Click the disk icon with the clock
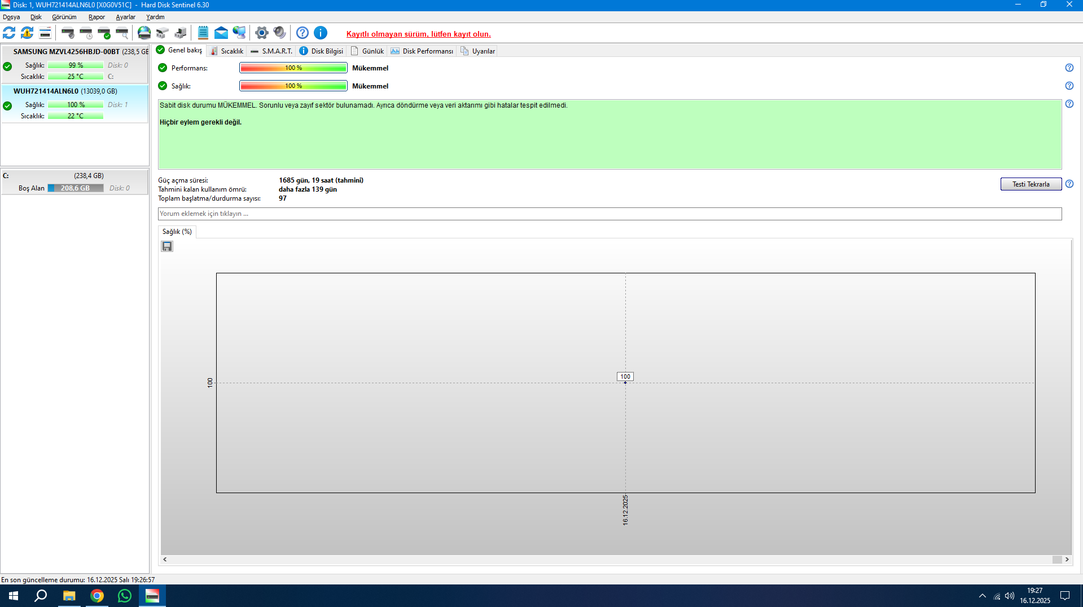The height and width of the screenshot is (607, 1083). (x=86, y=33)
